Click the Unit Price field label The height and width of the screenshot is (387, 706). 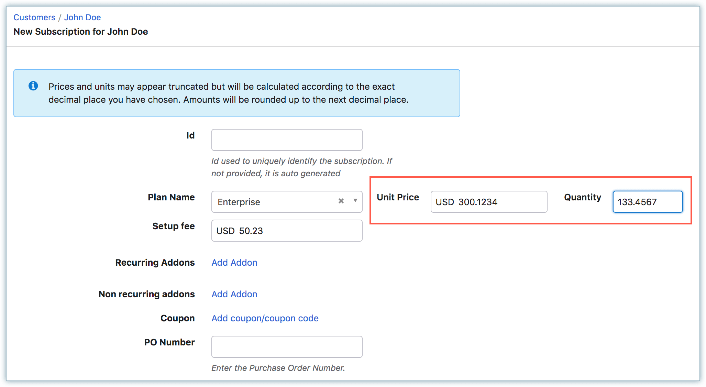(x=398, y=197)
